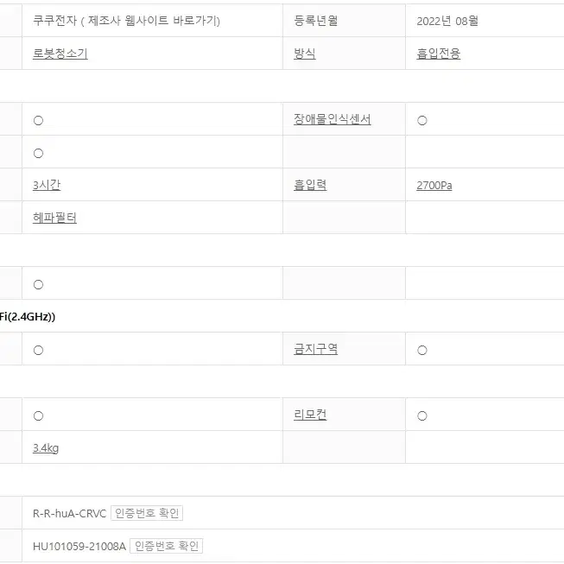Open the 3.4kg weight link

pyautogui.click(x=46, y=447)
